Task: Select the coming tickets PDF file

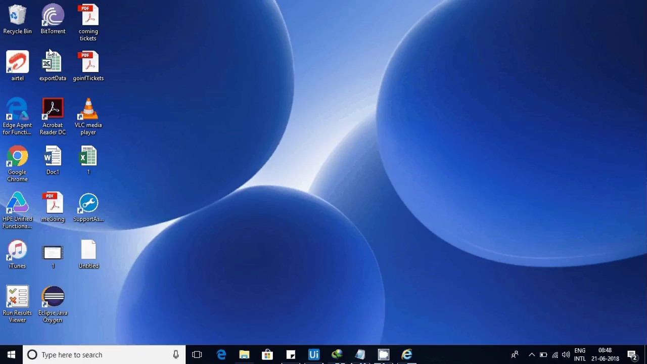Action: point(88,23)
